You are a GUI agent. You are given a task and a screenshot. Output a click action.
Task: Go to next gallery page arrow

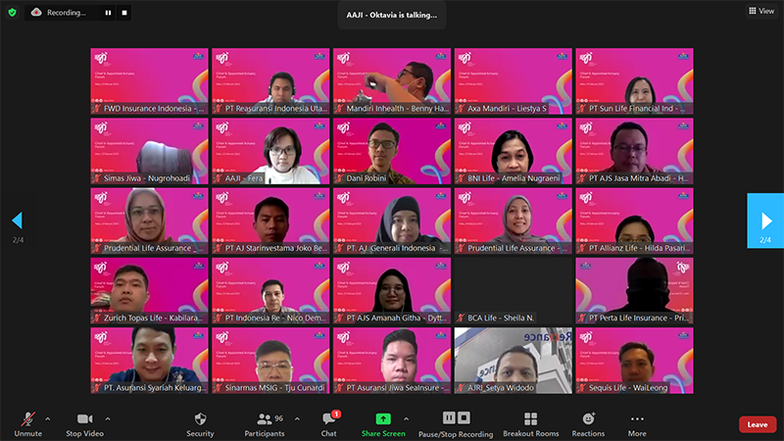point(765,220)
